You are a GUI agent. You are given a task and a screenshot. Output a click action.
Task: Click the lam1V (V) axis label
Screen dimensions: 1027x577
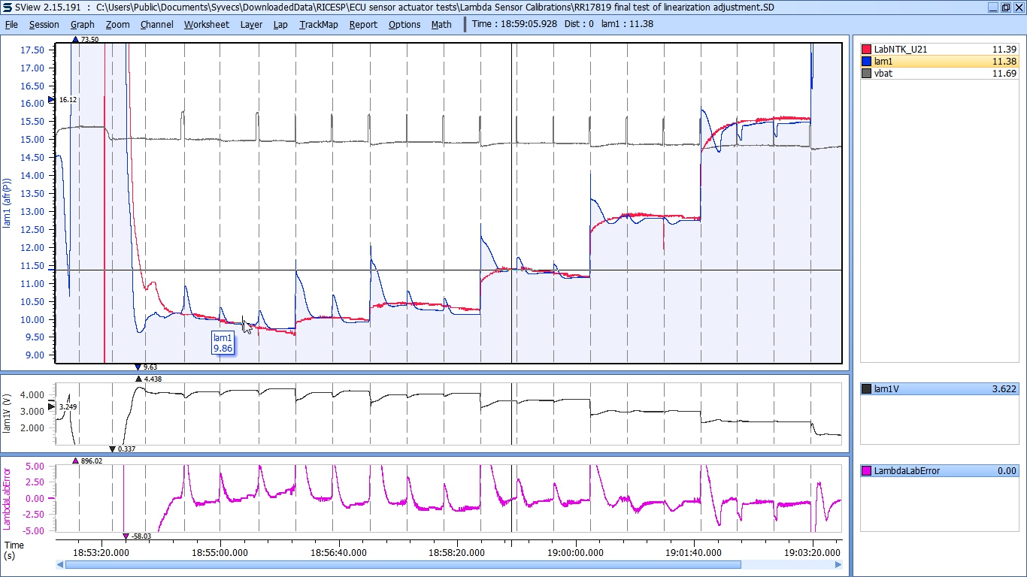(x=8, y=415)
